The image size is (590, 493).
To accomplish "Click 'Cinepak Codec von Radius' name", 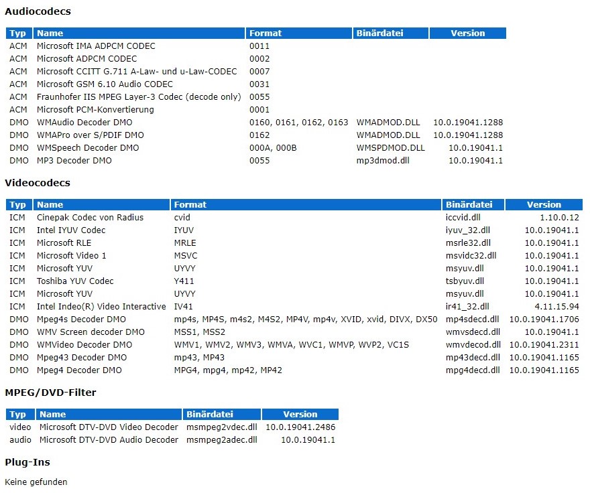I will click(x=90, y=217).
